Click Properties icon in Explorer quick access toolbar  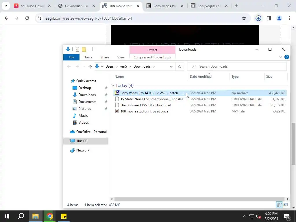click(x=77, y=49)
